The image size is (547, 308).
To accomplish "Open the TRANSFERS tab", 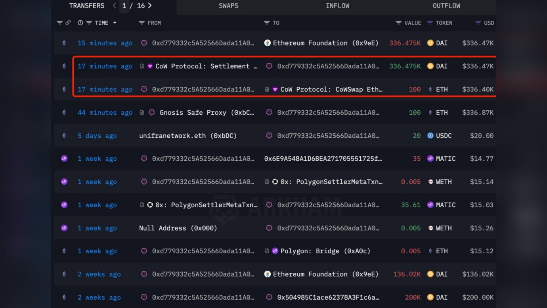I will pyautogui.click(x=87, y=6).
